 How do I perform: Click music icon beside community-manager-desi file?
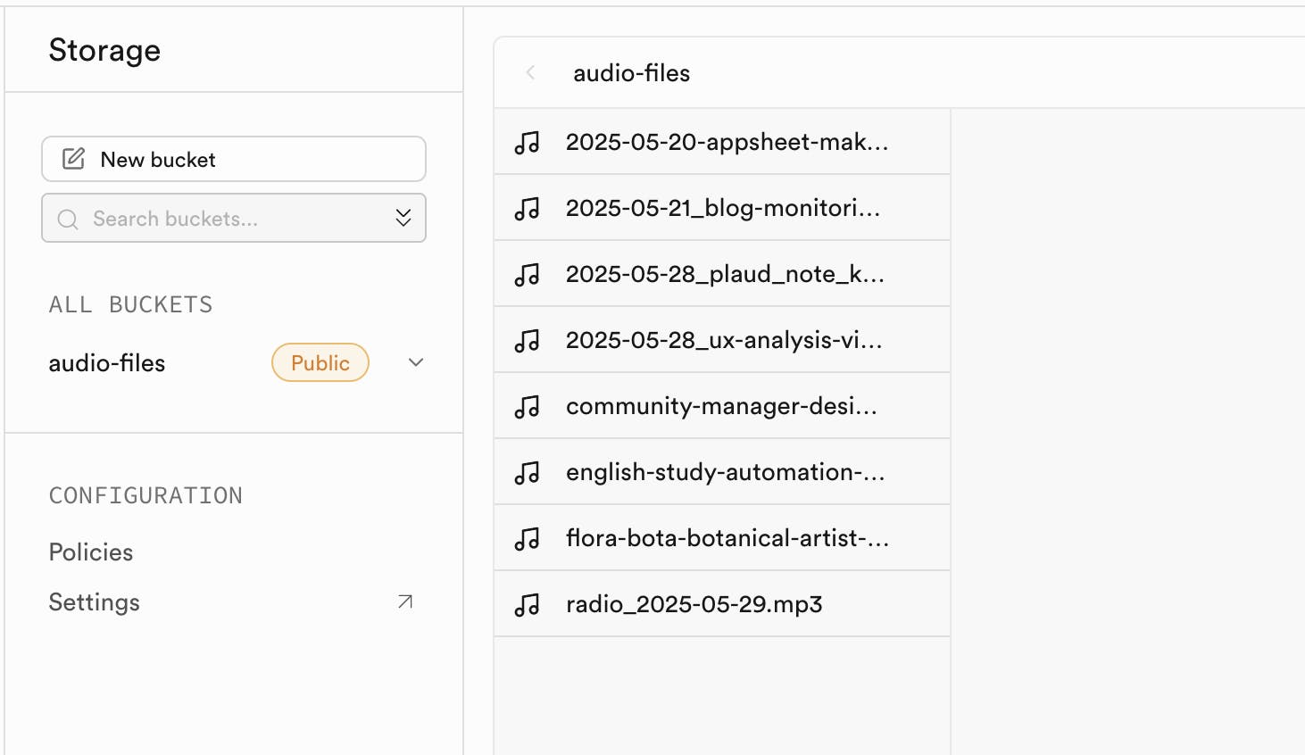(x=528, y=406)
